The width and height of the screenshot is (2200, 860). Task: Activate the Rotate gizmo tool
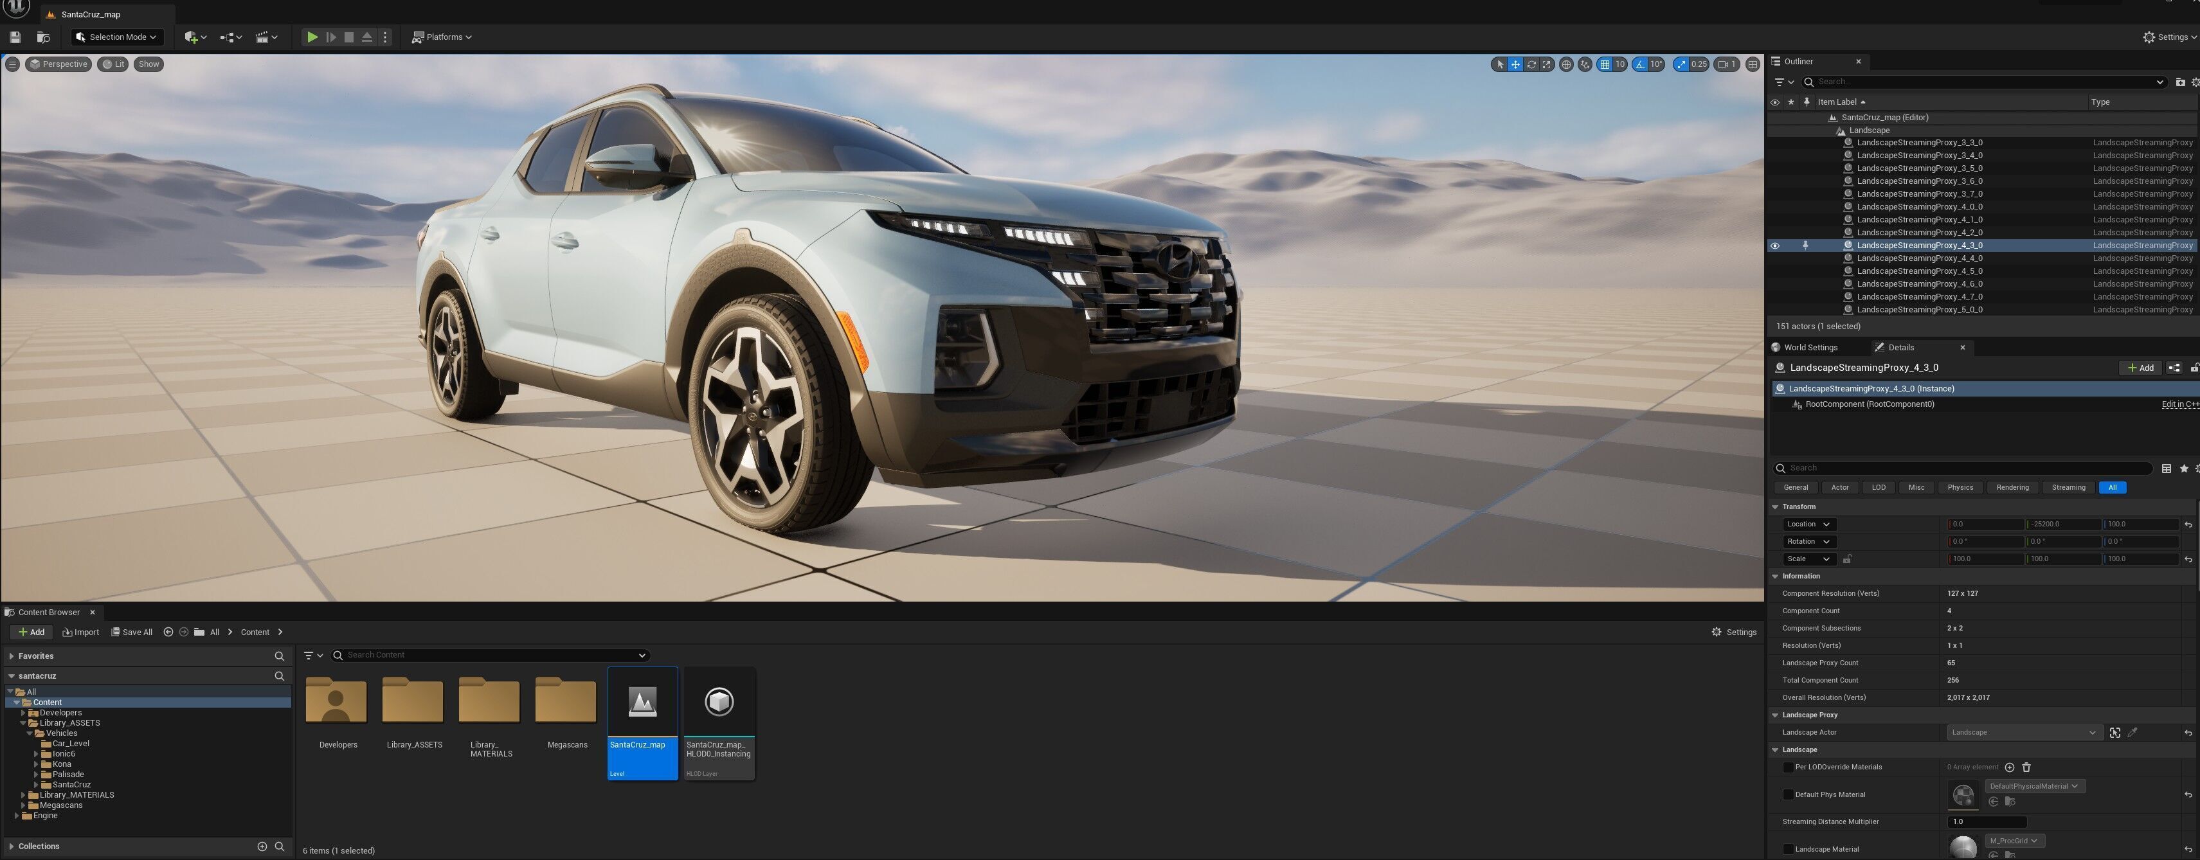(x=1531, y=64)
